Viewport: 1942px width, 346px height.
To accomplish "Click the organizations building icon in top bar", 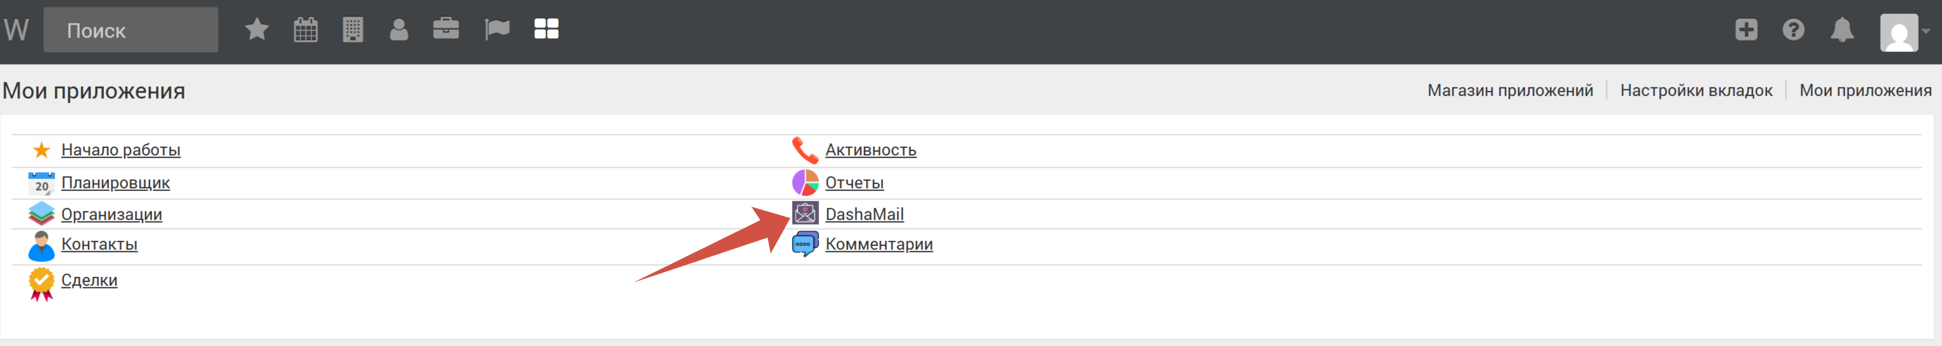I will coord(353,30).
